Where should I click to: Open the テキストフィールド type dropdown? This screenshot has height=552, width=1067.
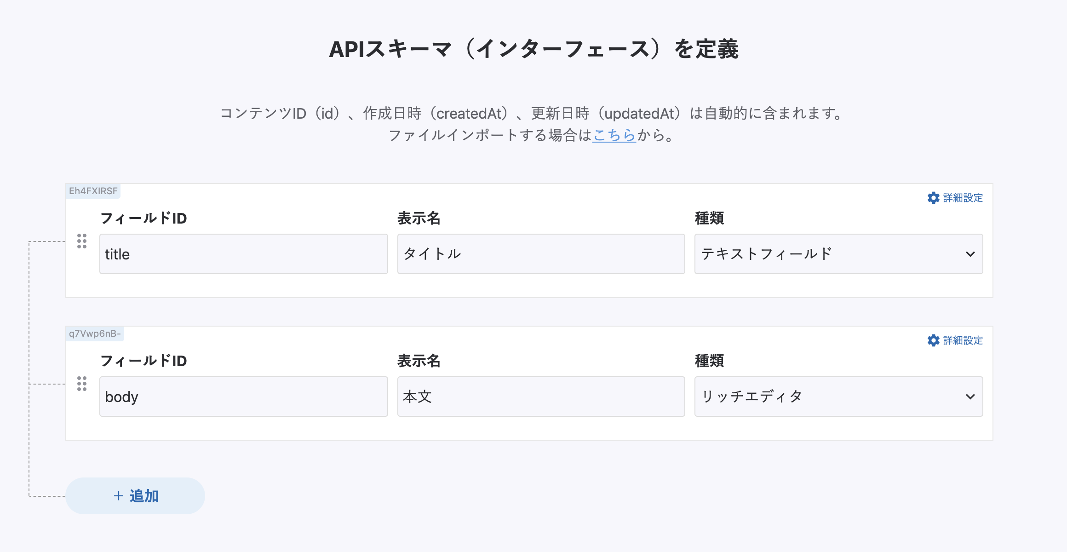pos(838,254)
